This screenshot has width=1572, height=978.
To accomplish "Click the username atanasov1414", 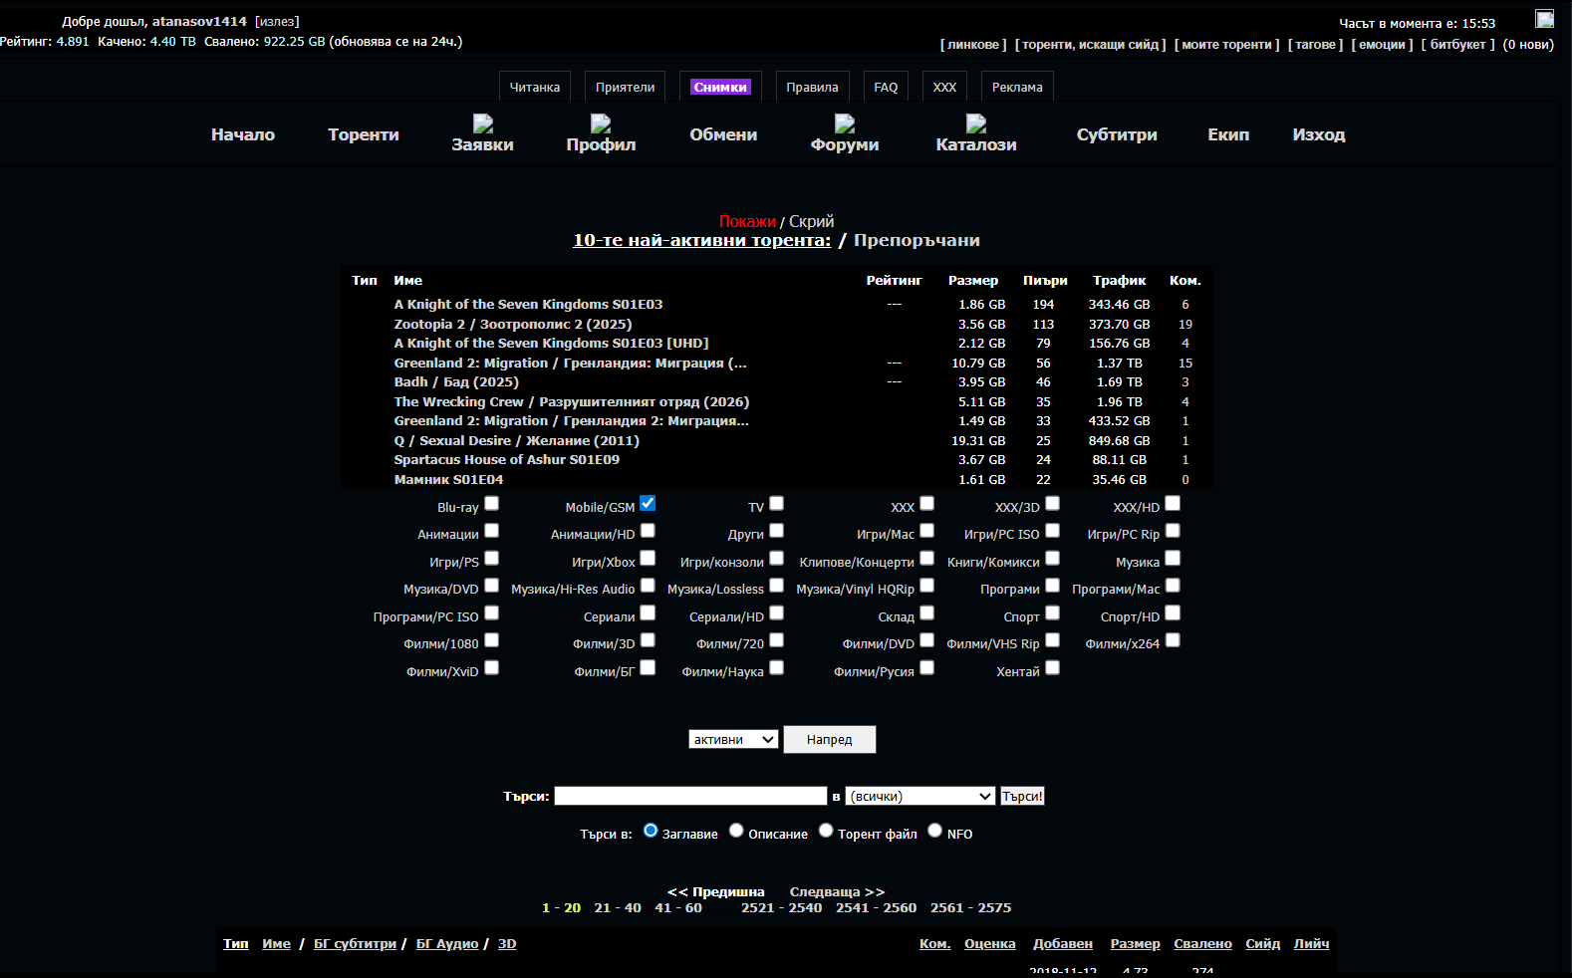I will coord(199,22).
